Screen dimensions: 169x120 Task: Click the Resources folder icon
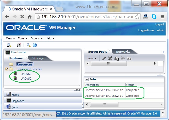(x=11, y=64)
